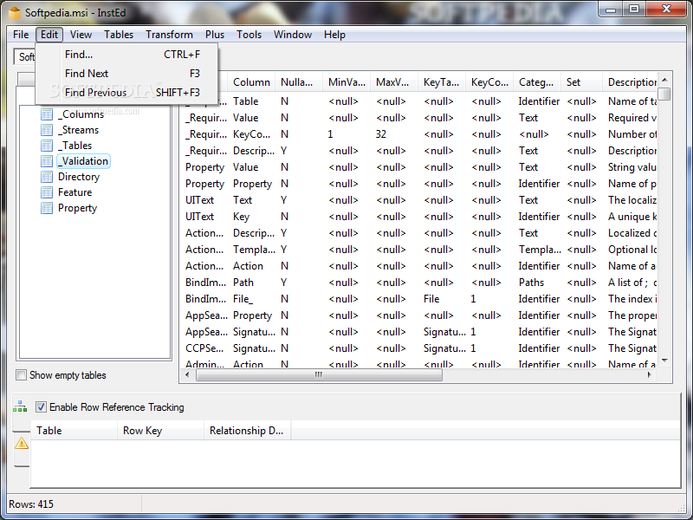Viewport: 693px width, 520px height.
Task: Open the Transform menu
Action: click(x=169, y=35)
